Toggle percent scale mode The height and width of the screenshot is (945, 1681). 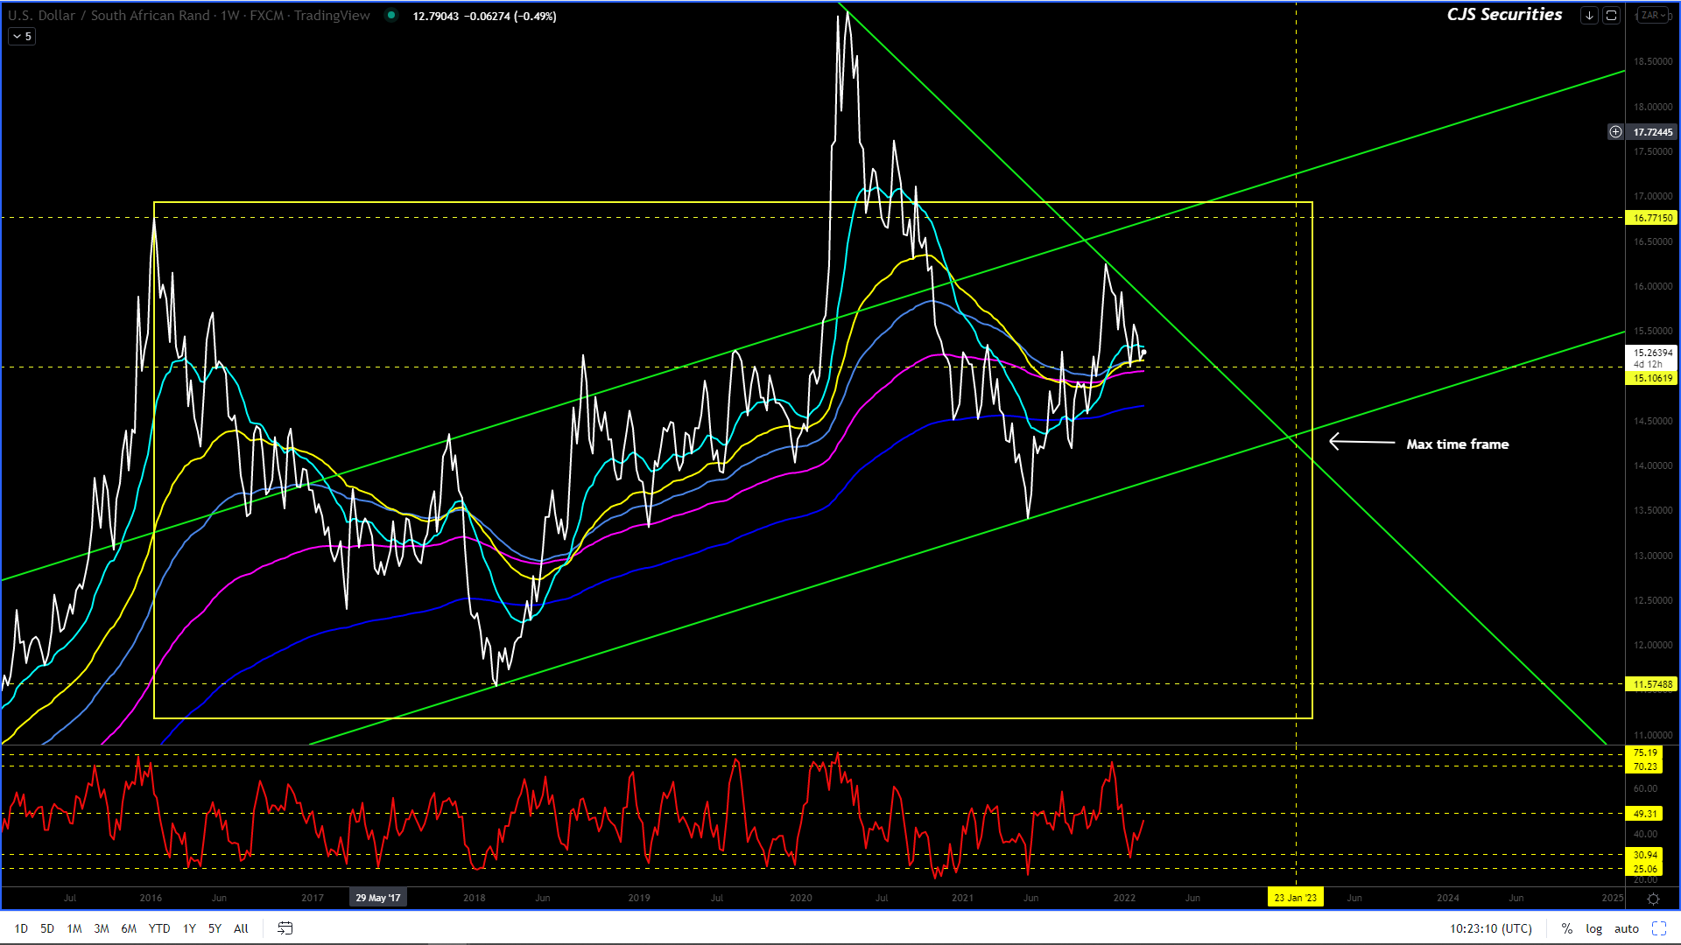point(1566,928)
